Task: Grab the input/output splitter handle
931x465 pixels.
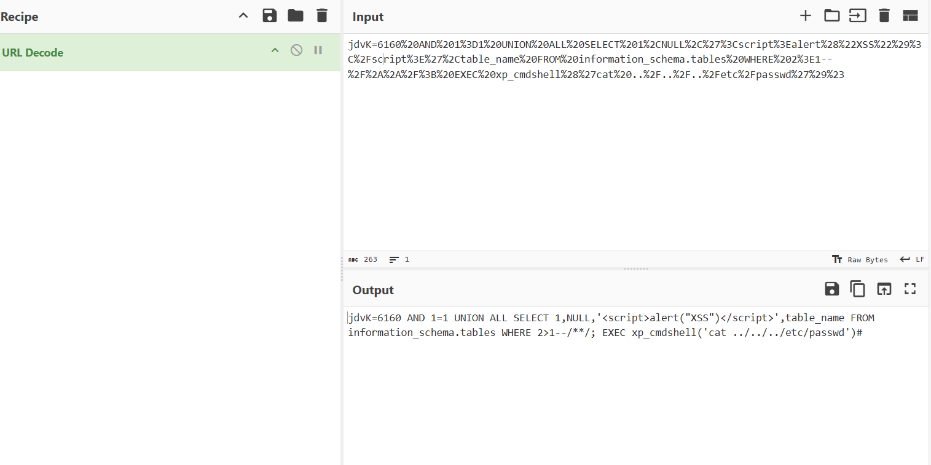Action: coord(635,269)
